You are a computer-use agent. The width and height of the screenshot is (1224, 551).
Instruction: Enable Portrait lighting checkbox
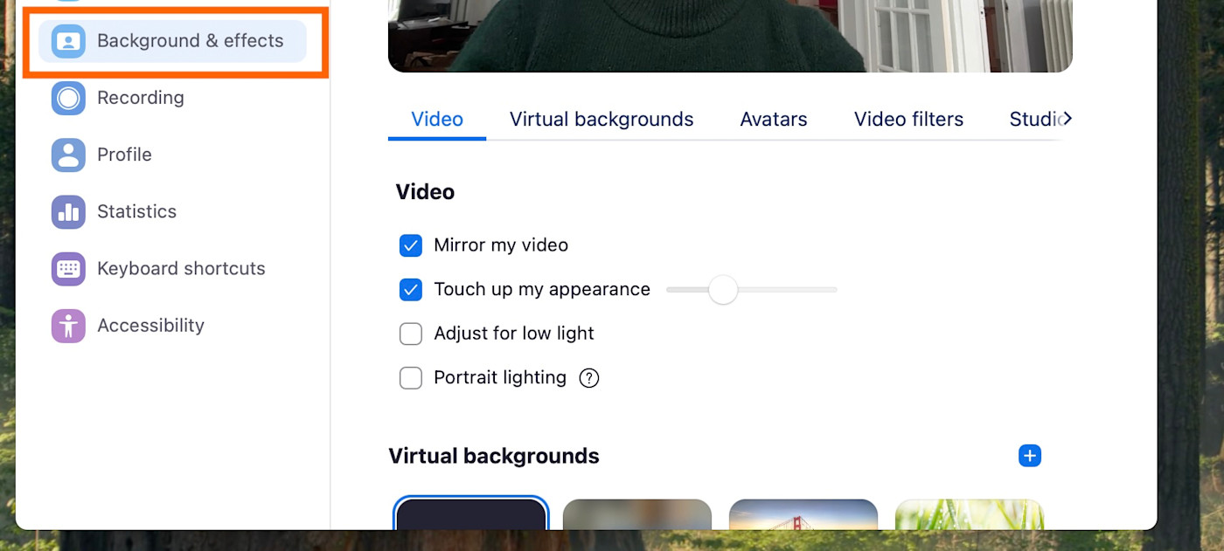(411, 378)
